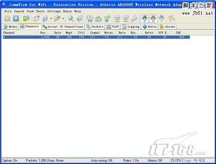Click the "Rules: 1 On" status entry
This screenshot has height=164, width=216.
131,161
